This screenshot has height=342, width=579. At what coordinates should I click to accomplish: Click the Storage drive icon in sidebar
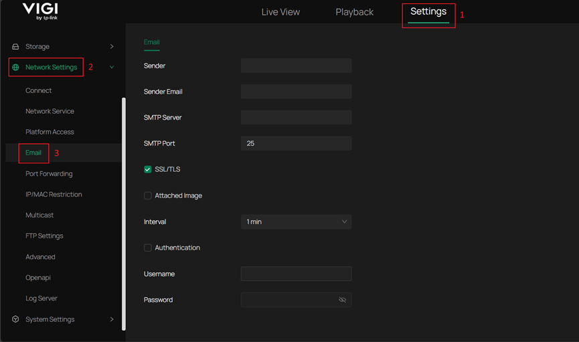(15, 47)
